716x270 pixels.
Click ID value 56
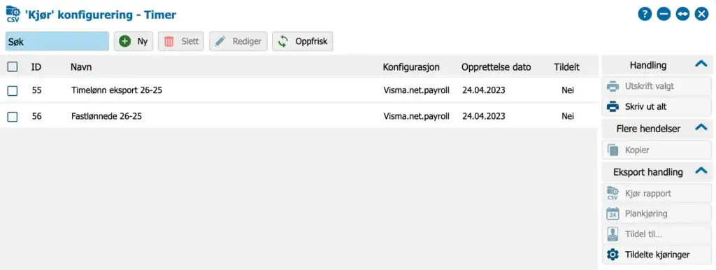(36, 117)
